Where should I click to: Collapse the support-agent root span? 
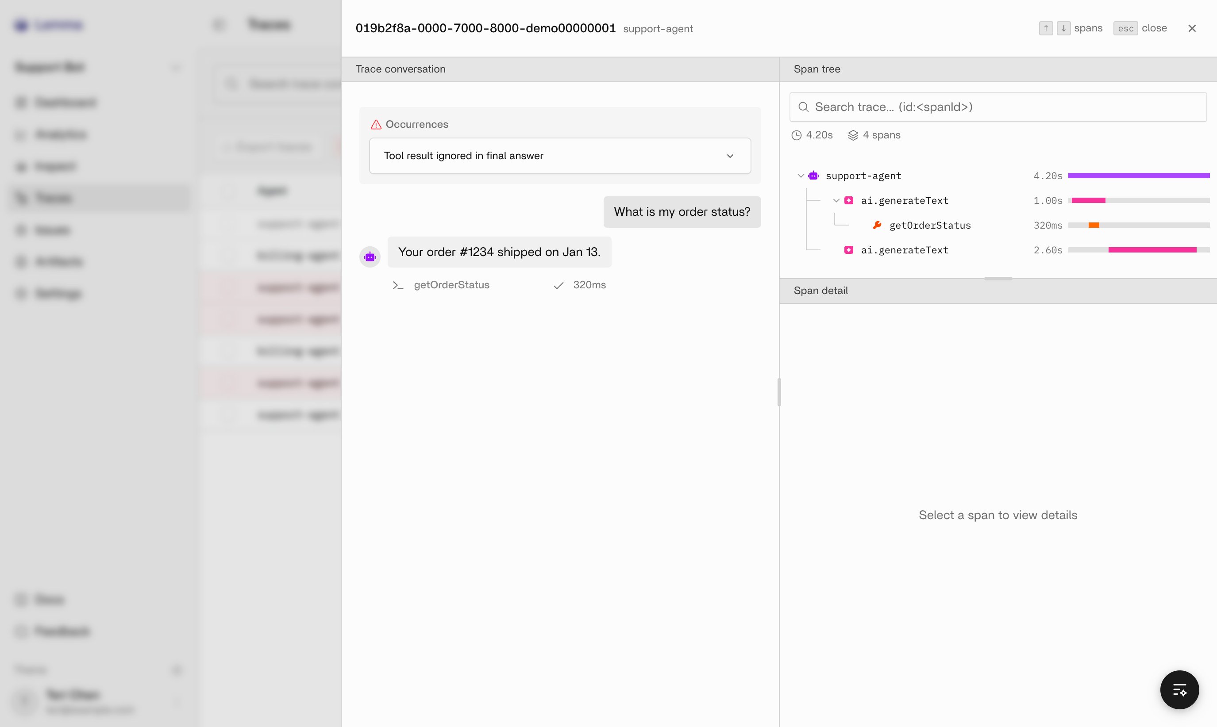coord(801,176)
